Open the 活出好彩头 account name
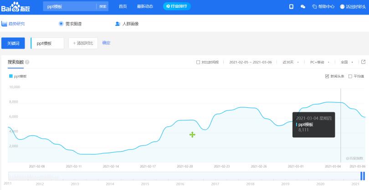Image resolution: width=369 pixels, height=190 pixels. click(x=356, y=6)
